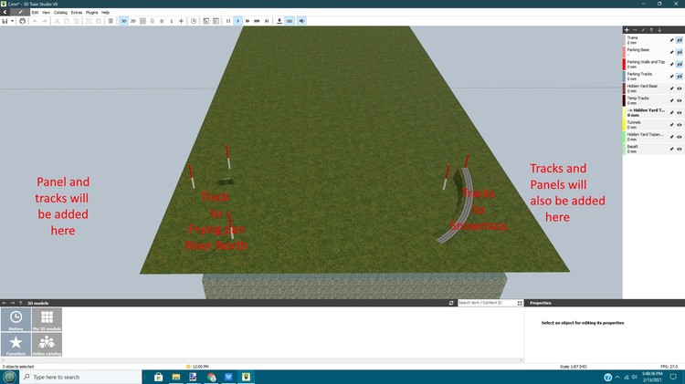This screenshot has height=384, width=685.
Task: Open the Extras menu
Action: (77, 13)
